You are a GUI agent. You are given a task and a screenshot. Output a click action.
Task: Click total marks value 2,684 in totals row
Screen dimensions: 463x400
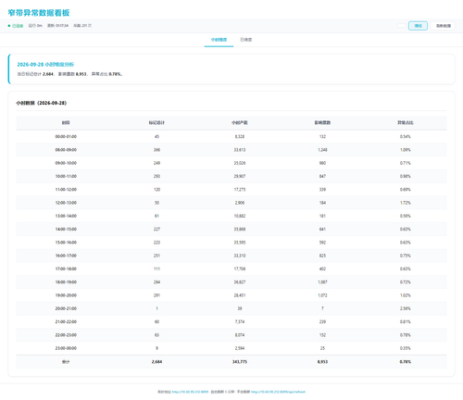click(156, 362)
